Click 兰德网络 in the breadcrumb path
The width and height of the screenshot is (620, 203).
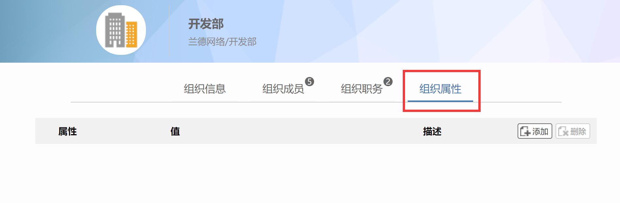206,42
